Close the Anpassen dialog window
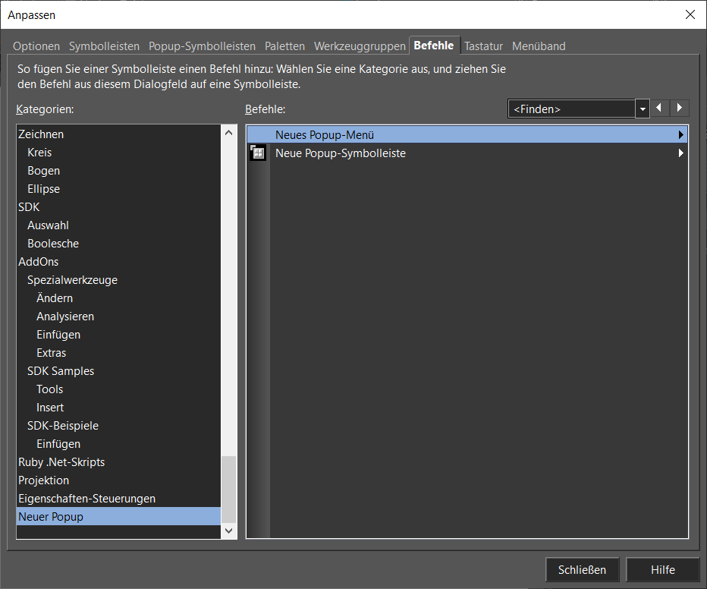This screenshot has width=707, height=589. (690, 14)
